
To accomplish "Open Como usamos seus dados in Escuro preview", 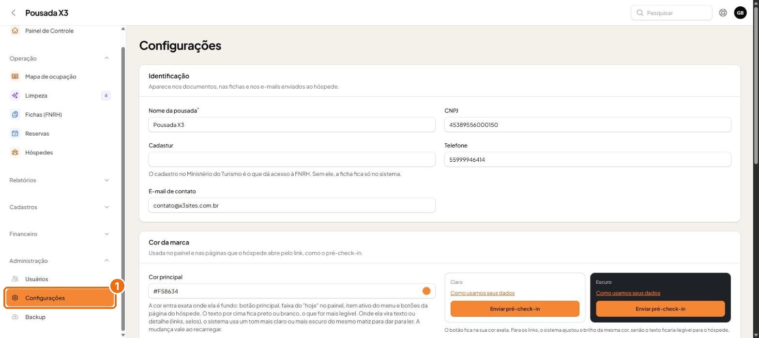I will tap(628, 293).
